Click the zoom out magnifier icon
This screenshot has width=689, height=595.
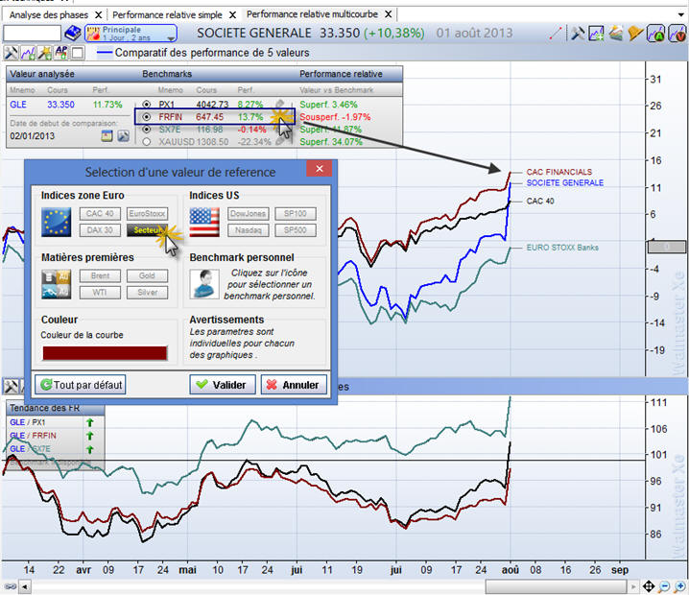click(x=664, y=586)
